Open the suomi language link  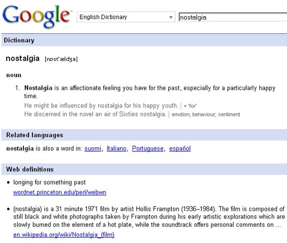pyautogui.click(x=92, y=149)
